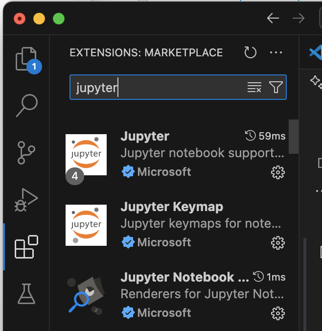The image size is (322, 331).
Task: Click the 1ms activation time indicator
Action: 269,277
